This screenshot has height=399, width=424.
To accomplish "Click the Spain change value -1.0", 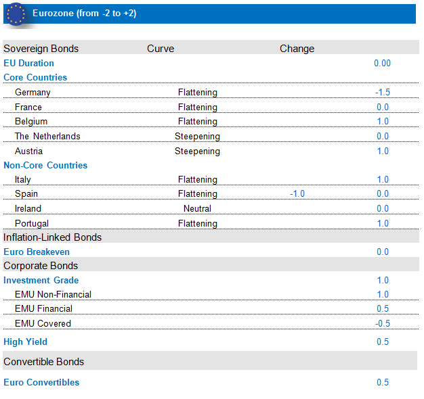I will point(297,194).
